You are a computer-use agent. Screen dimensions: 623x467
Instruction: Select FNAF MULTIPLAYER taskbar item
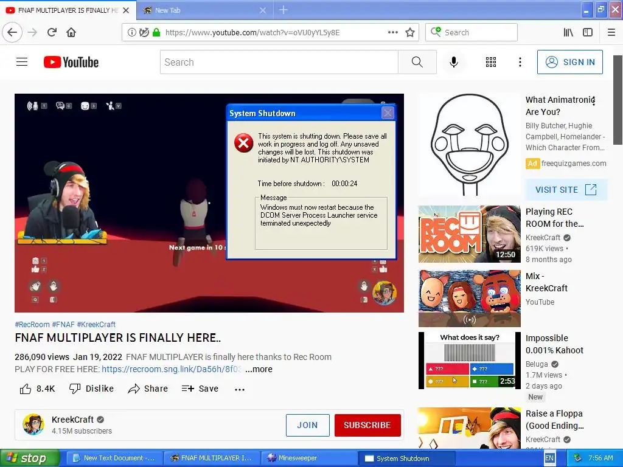point(211,458)
